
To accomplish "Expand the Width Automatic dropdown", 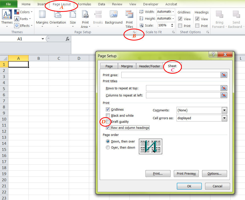I will [x=173, y=12].
